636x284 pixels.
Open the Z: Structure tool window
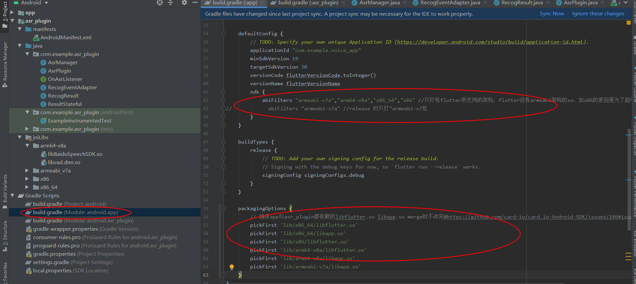(x=5, y=236)
